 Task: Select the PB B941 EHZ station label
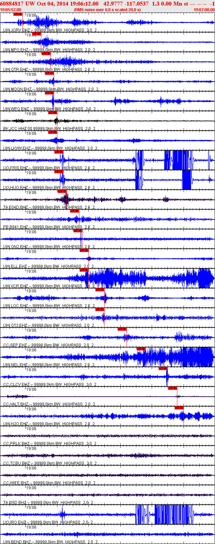point(49,227)
